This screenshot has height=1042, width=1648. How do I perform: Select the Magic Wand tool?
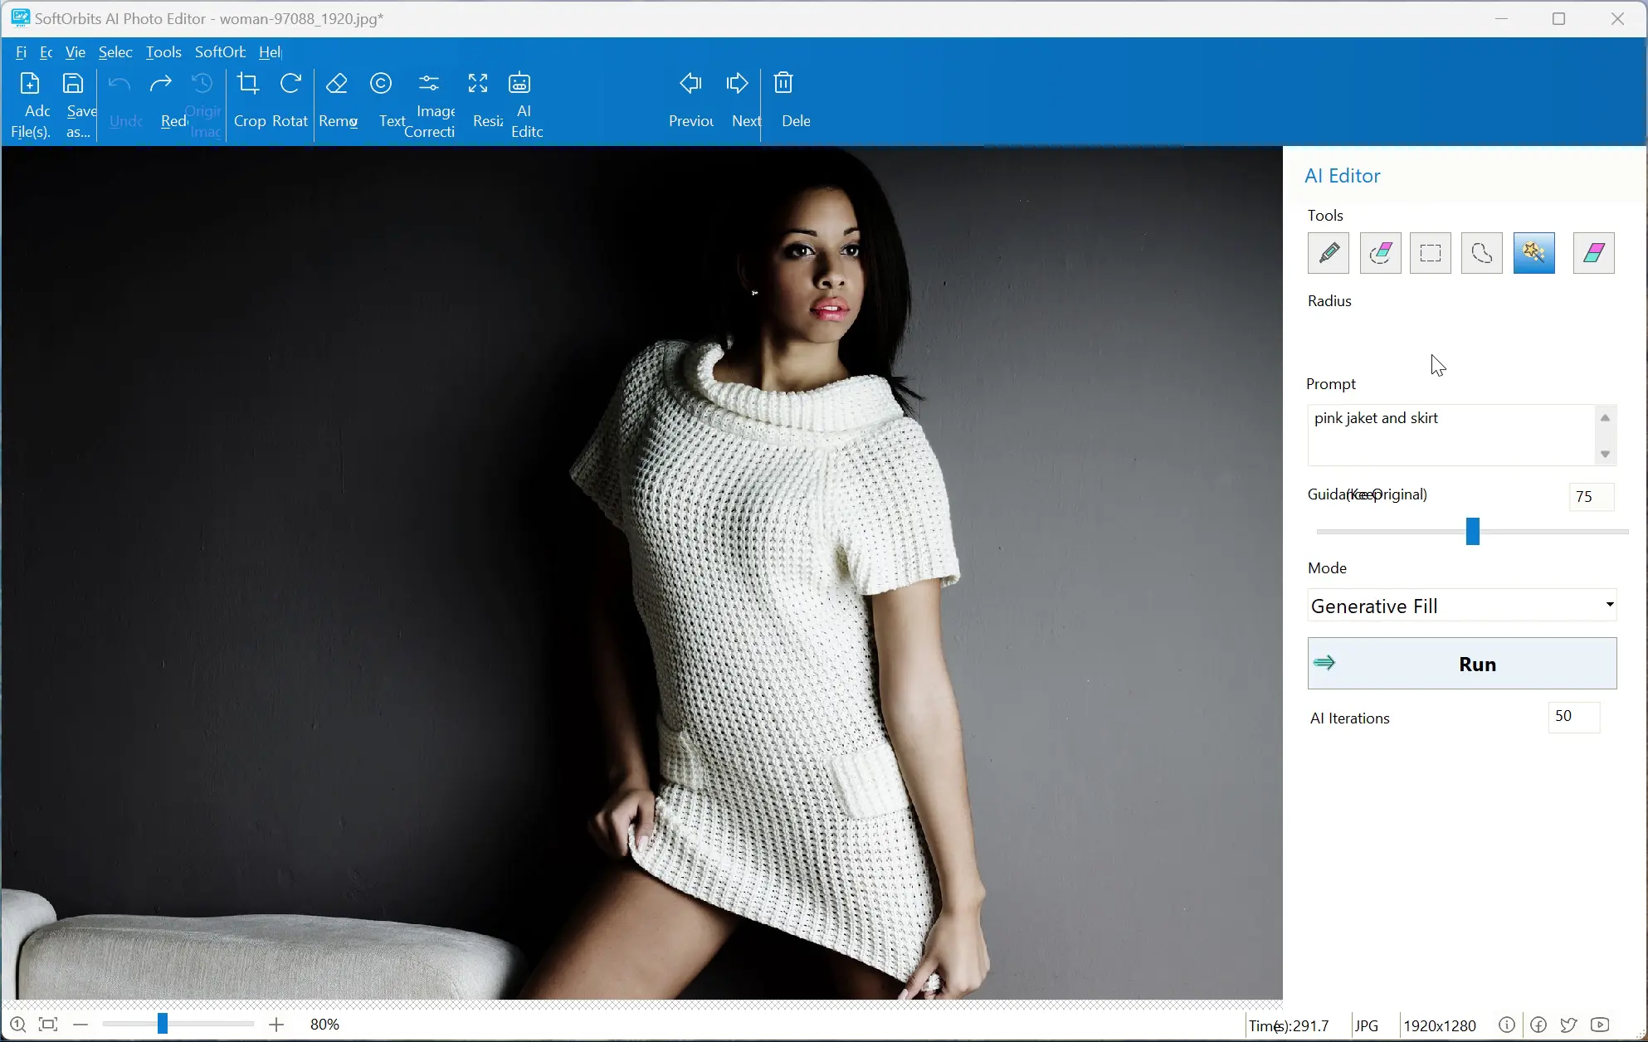(1535, 251)
